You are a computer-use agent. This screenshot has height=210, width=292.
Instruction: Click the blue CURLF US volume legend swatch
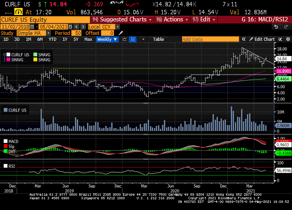(x=6, y=110)
